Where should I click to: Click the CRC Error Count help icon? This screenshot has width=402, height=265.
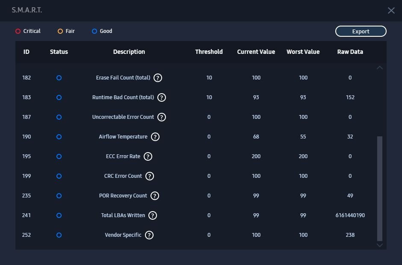tap(150, 176)
